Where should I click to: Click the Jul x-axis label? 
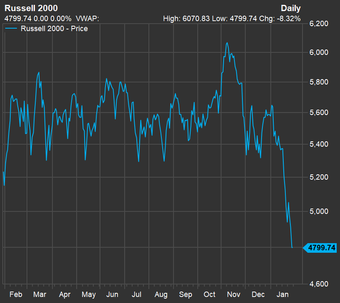(136, 295)
